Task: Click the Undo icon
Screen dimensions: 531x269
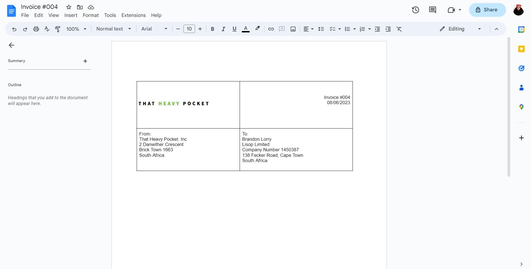Action: coord(14,29)
